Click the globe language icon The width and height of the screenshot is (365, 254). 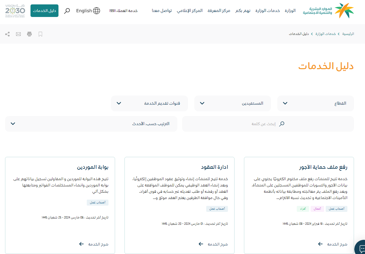click(97, 11)
